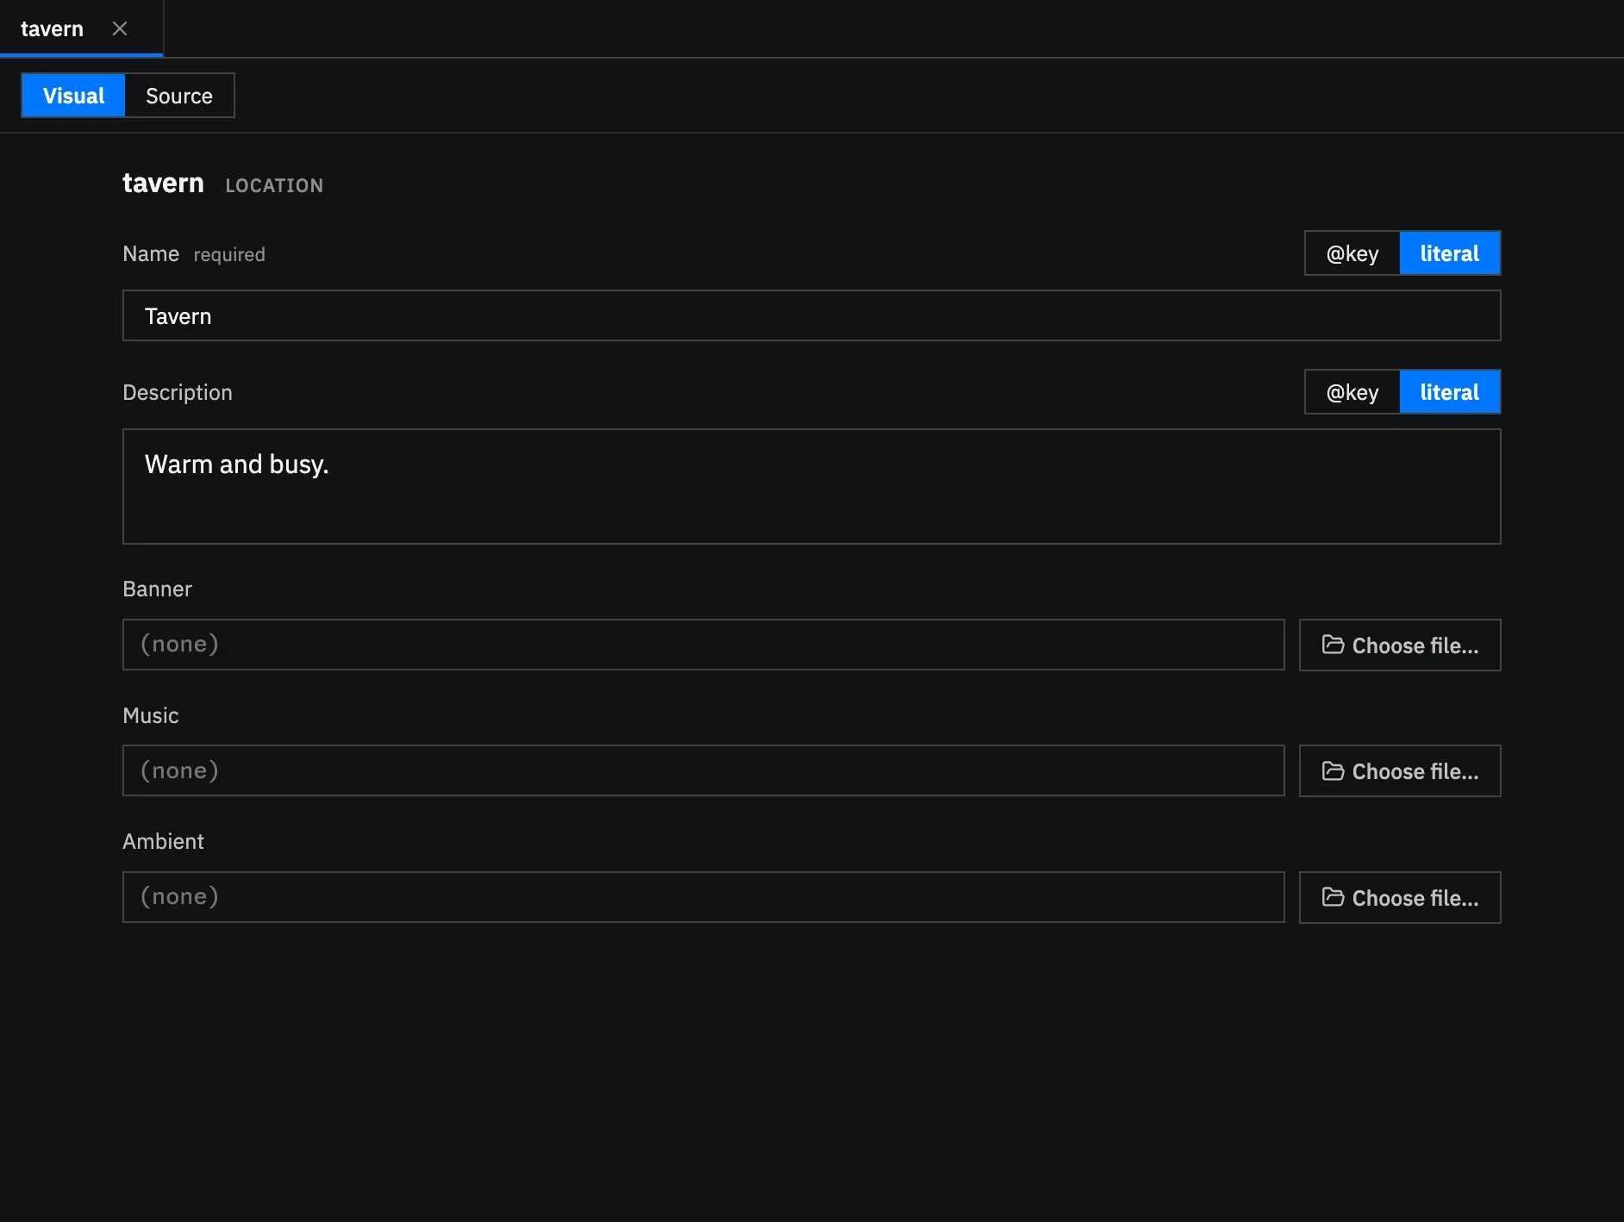
Task: Switch the Description field to @key mode
Action: click(x=1352, y=392)
